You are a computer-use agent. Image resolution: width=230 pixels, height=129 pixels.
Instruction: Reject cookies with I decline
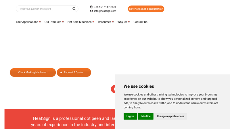pos(146,116)
